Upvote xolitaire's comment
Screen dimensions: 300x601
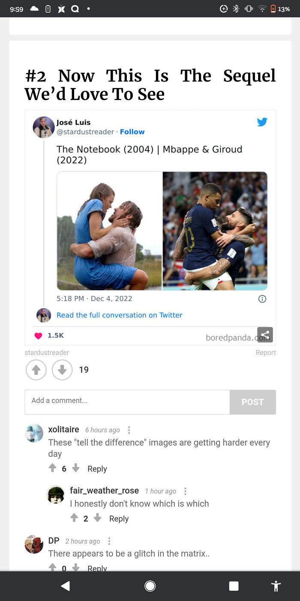click(x=52, y=468)
